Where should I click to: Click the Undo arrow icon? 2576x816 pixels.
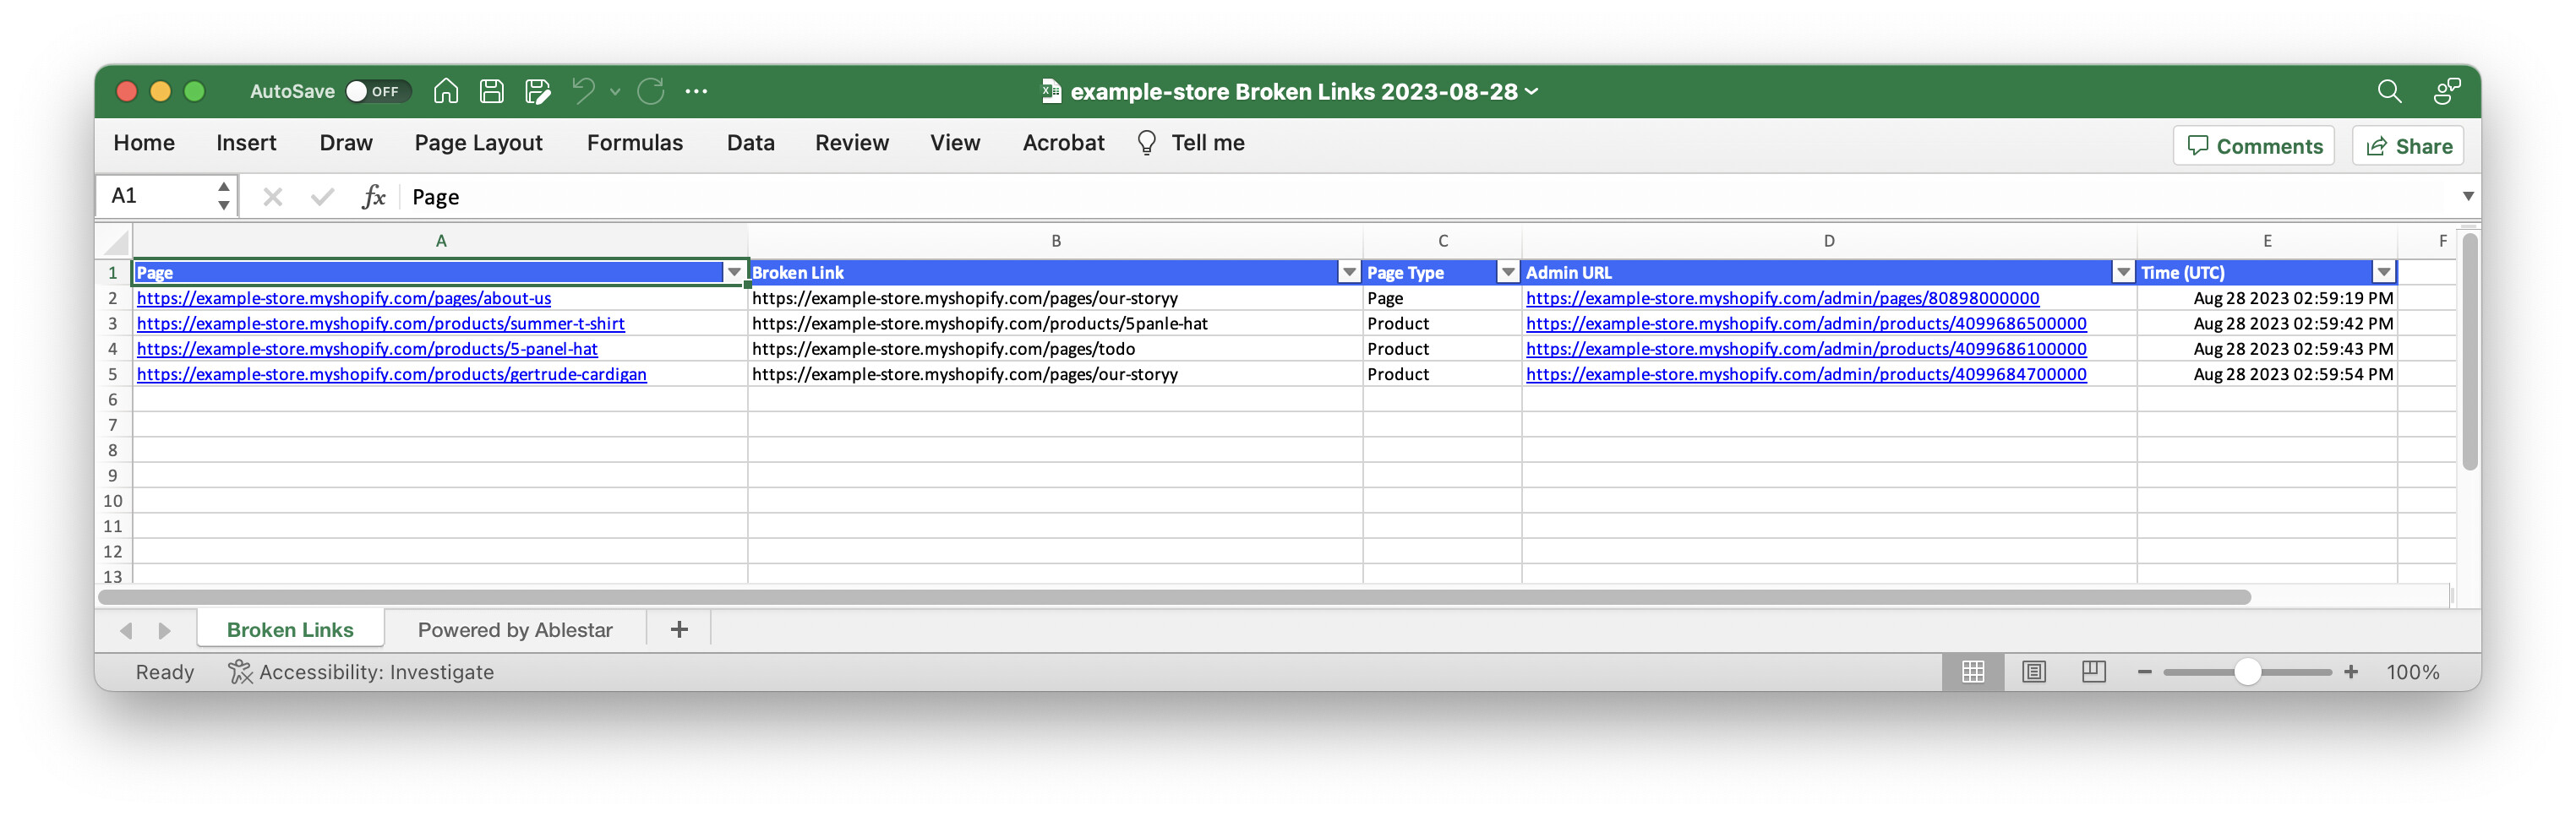(584, 91)
